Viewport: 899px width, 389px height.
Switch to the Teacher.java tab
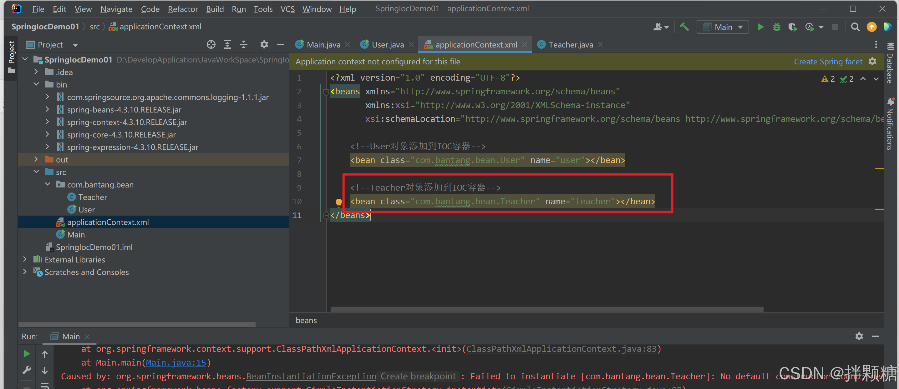(570, 45)
